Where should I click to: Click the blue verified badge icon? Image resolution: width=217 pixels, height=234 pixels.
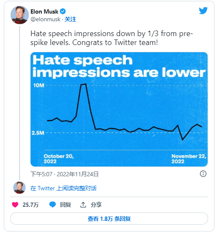[x=63, y=11]
